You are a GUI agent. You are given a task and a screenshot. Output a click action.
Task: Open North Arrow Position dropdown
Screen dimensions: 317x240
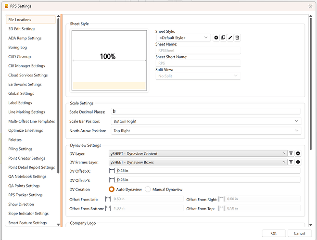tap(205, 130)
